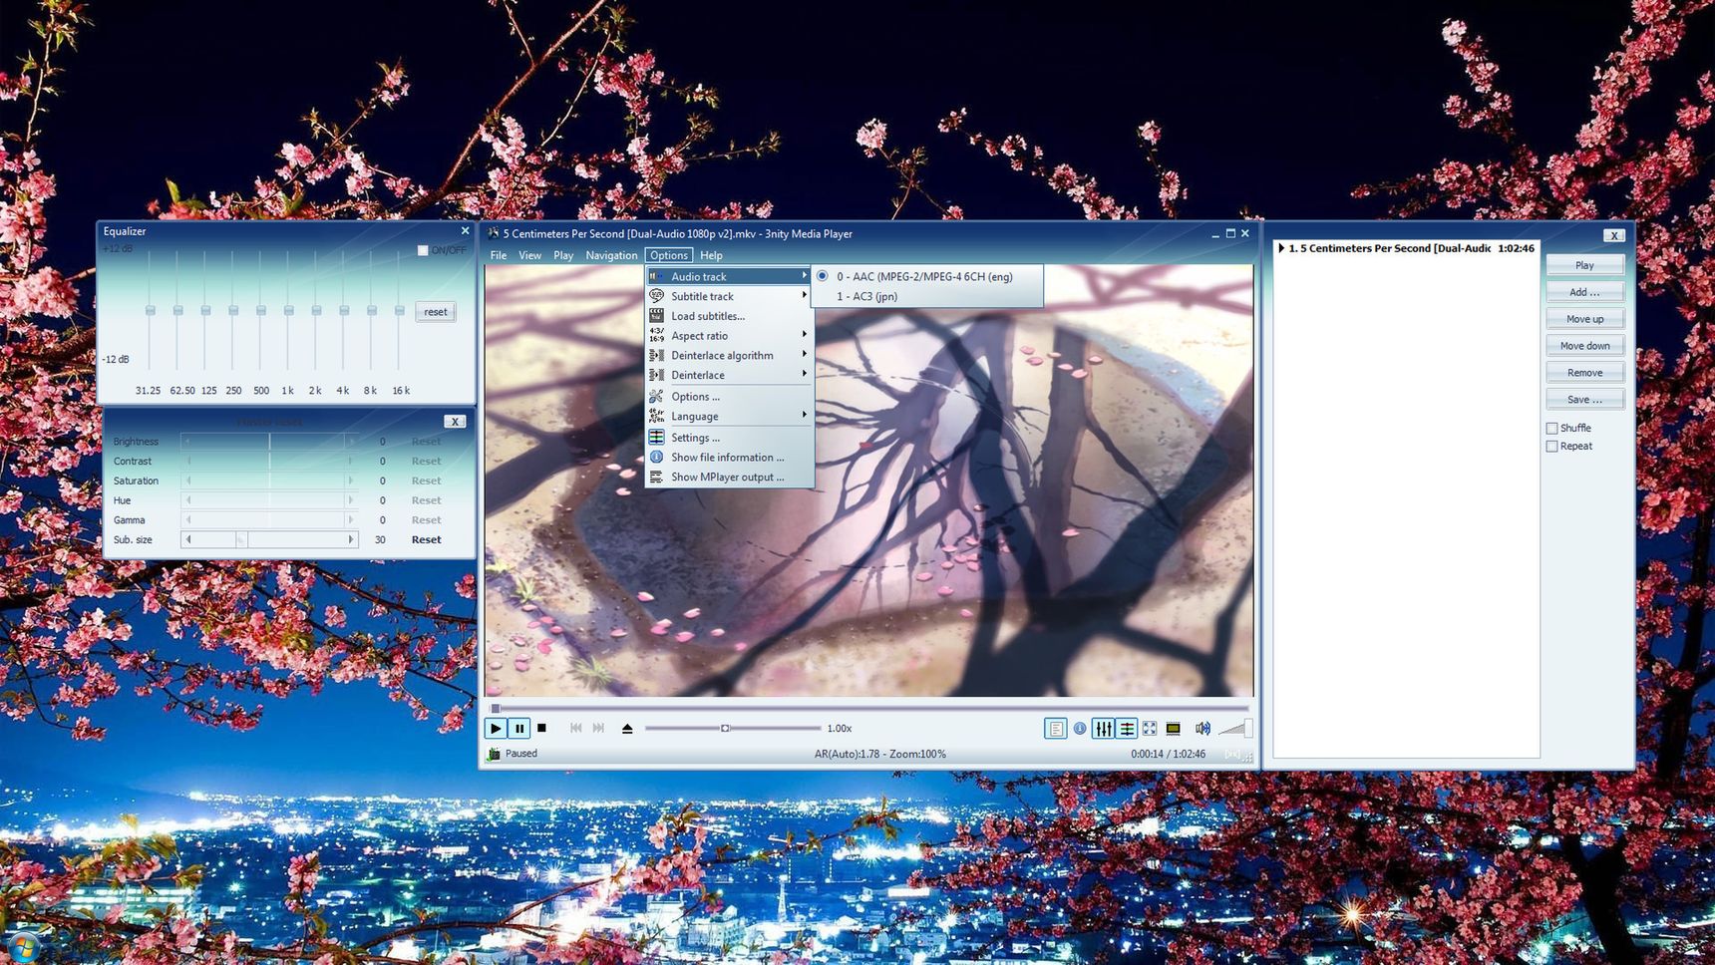Click the playlist Add ... button
Screen dimensions: 1715x965
point(1584,292)
